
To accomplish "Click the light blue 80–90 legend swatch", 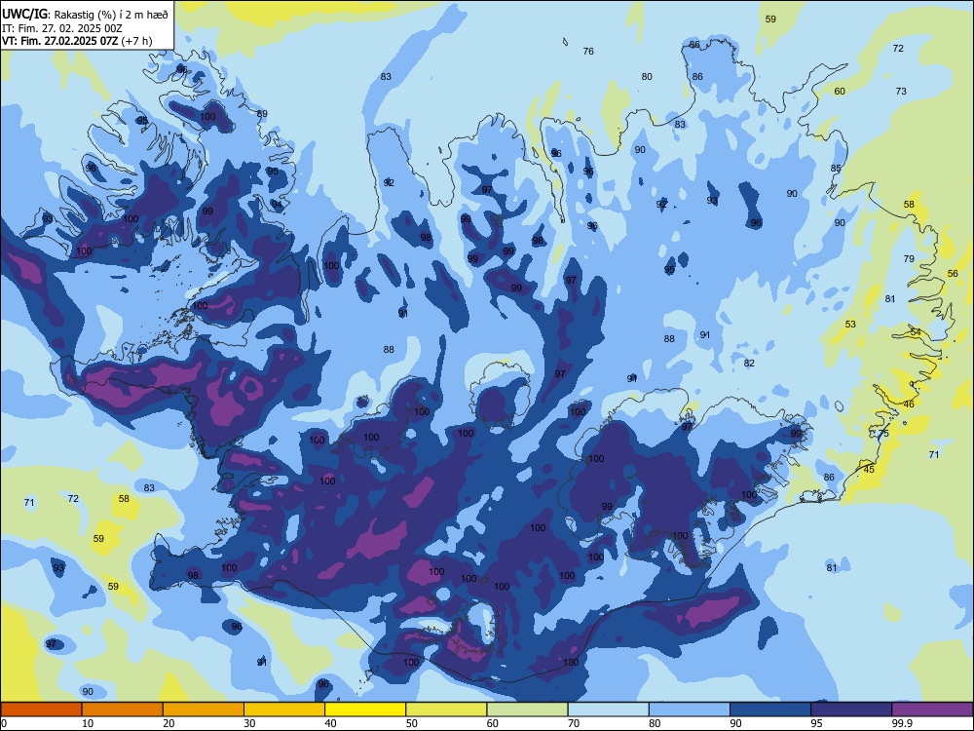I will (690, 710).
